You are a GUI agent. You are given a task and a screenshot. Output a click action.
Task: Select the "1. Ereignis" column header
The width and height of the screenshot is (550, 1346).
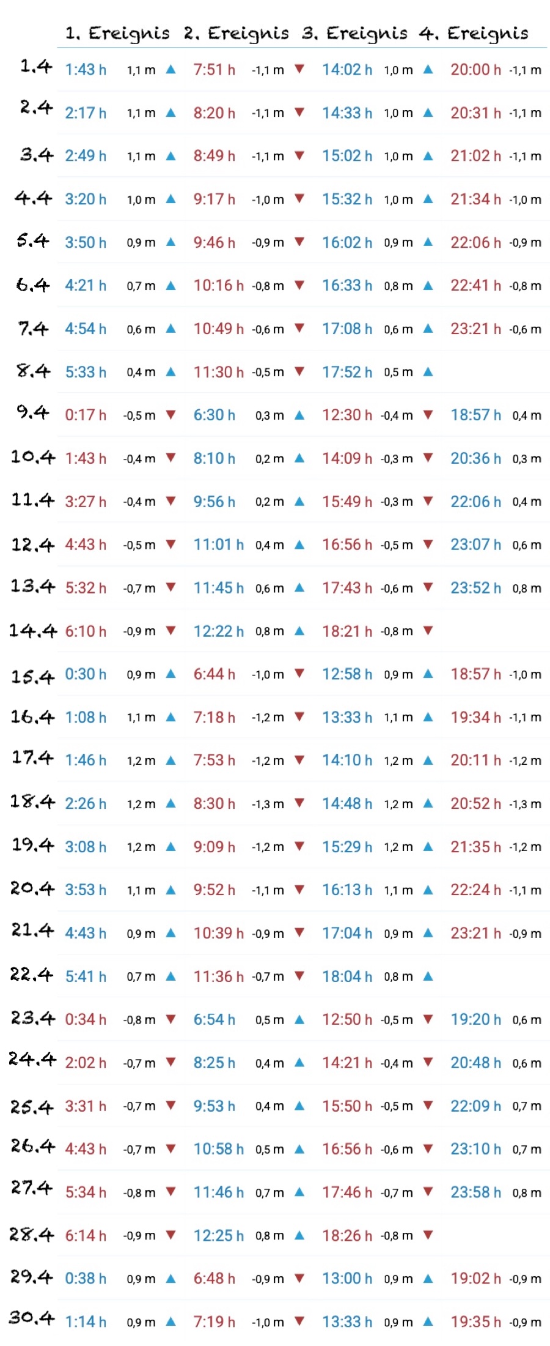point(117,33)
